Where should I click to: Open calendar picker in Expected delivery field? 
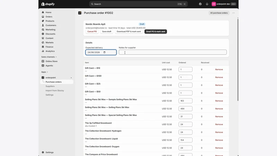coord(105,52)
